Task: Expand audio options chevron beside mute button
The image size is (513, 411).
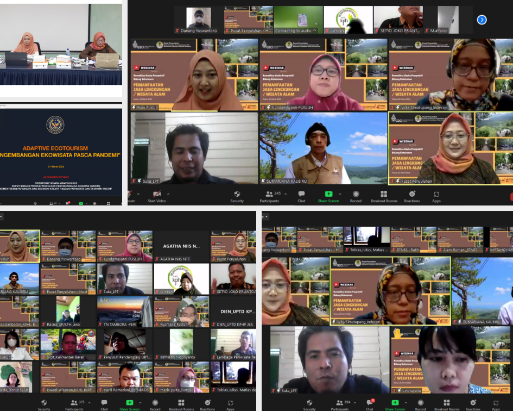Action: point(138,194)
